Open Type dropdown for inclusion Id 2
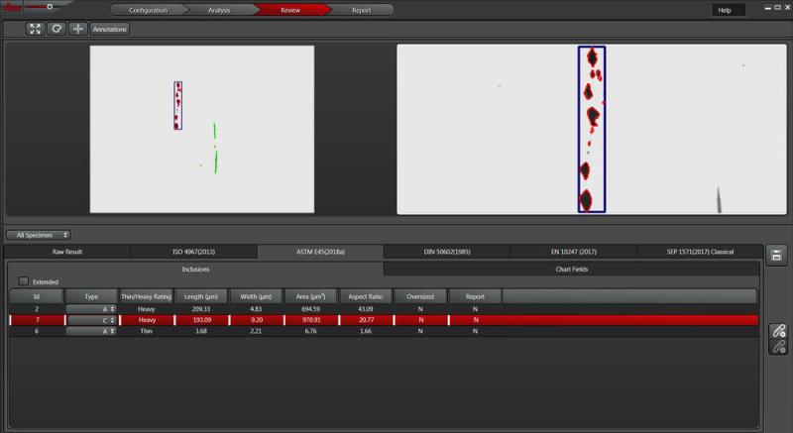Viewport: 793px width, 433px height. pyautogui.click(x=91, y=309)
